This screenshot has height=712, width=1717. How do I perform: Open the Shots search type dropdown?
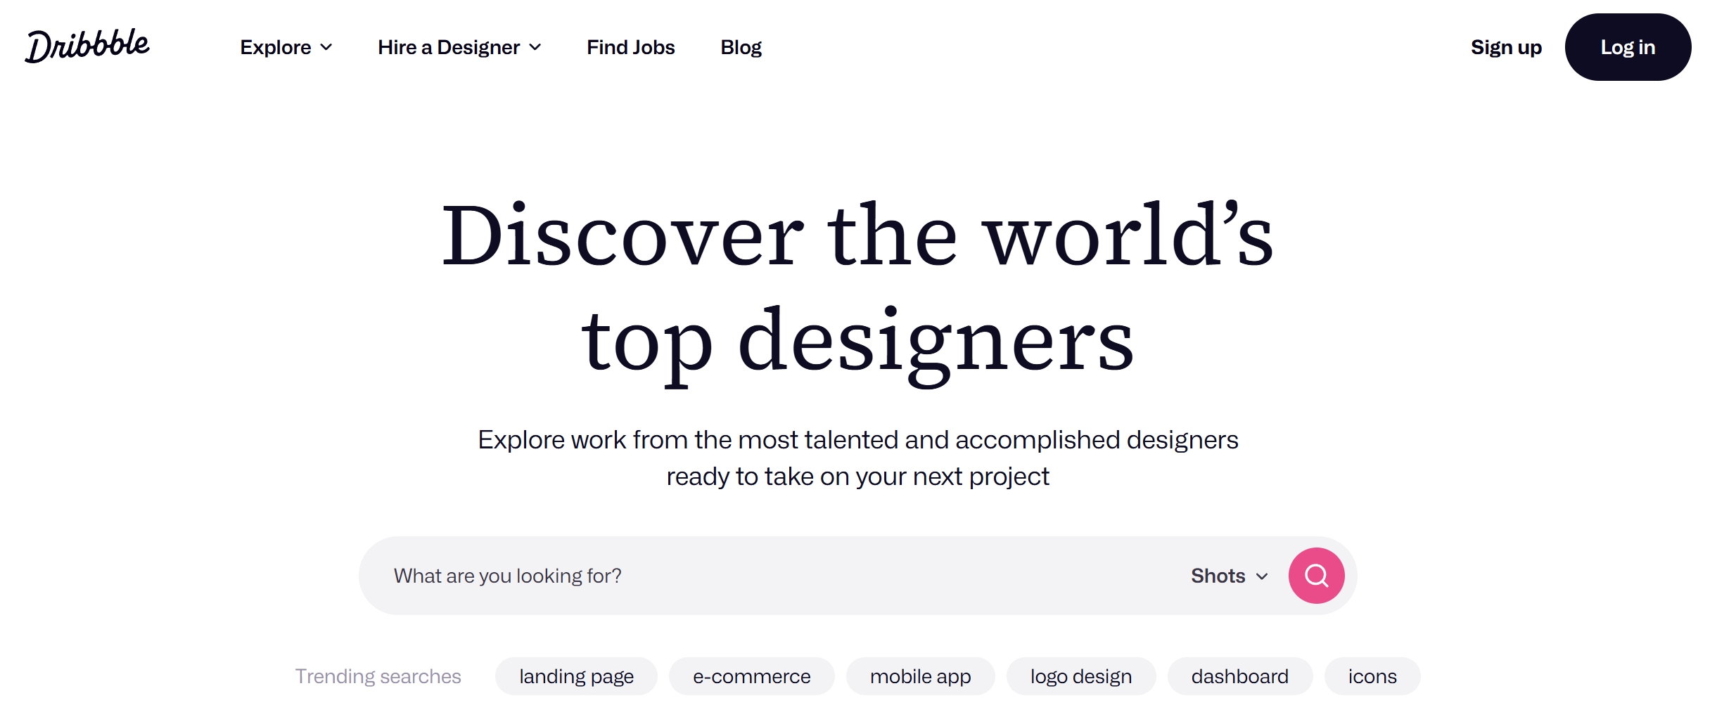click(1230, 576)
